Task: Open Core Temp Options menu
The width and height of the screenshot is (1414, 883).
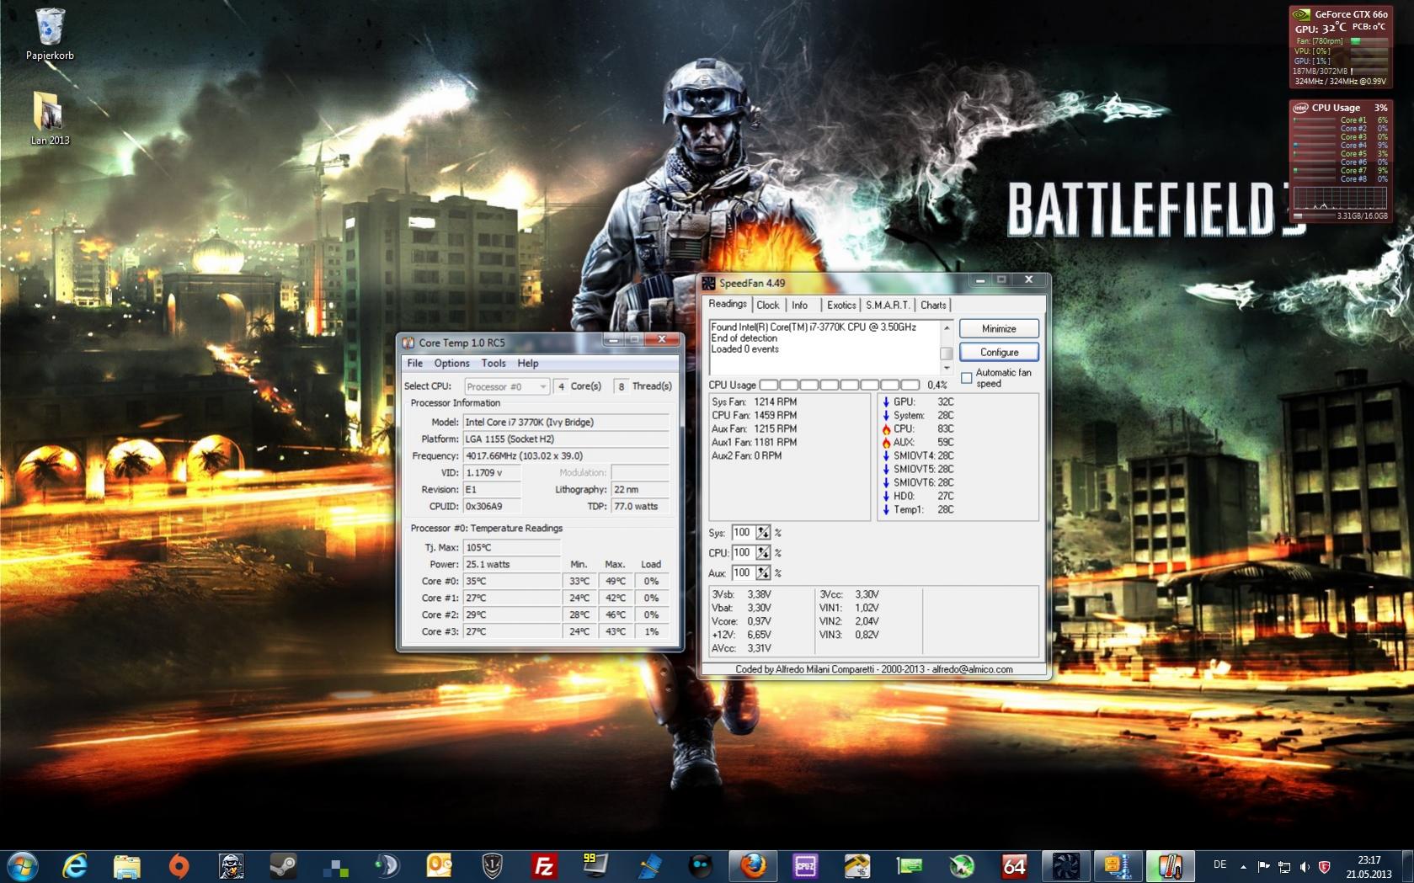Action: (x=452, y=364)
